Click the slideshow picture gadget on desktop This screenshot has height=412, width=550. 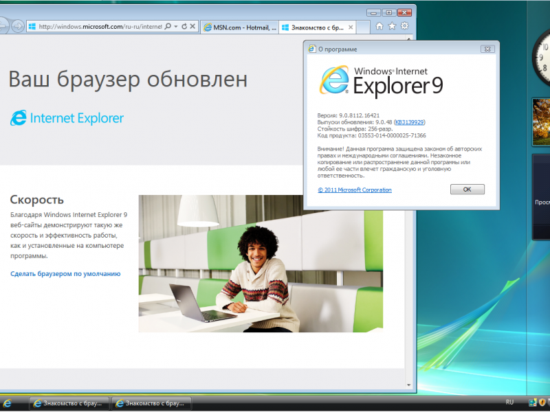point(541,122)
